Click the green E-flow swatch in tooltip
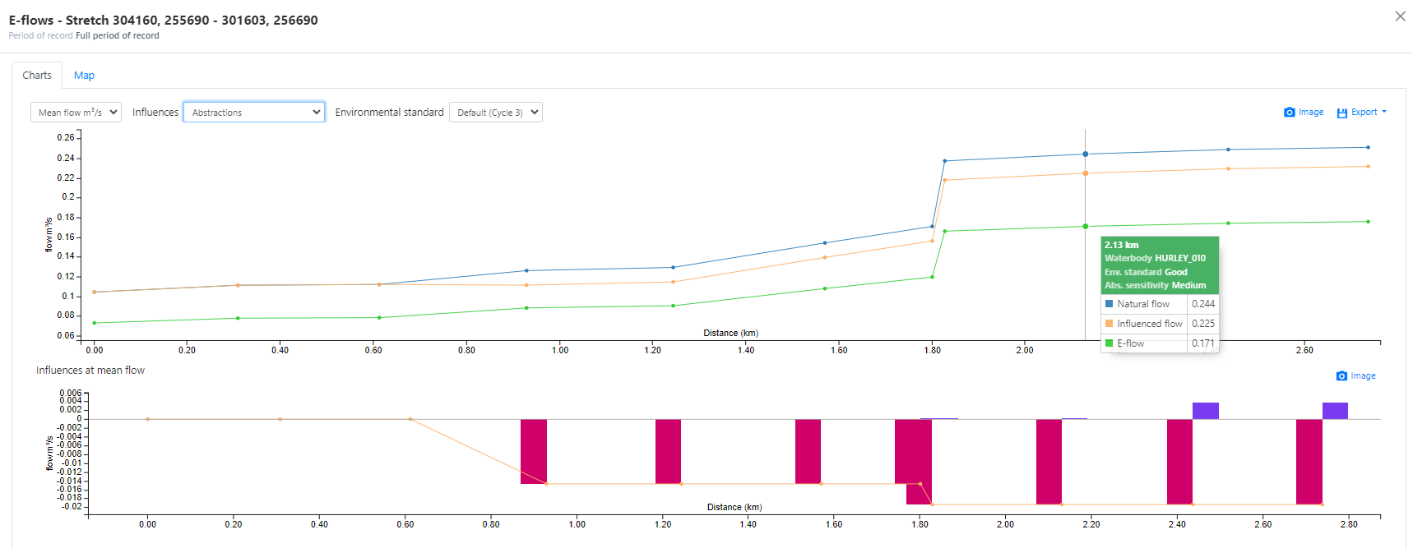The image size is (1413, 548). pos(1109,343)
